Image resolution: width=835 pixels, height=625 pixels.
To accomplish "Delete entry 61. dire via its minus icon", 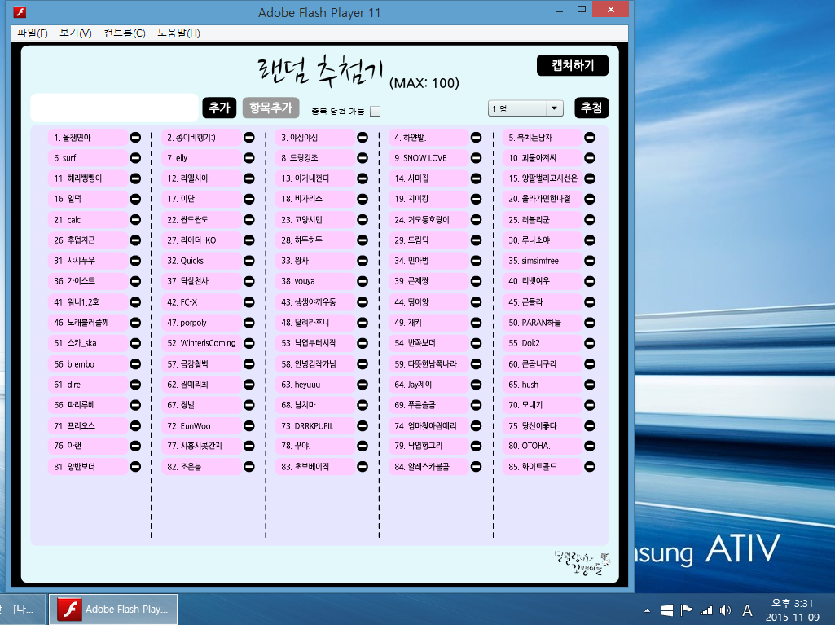I will [135, 384].
